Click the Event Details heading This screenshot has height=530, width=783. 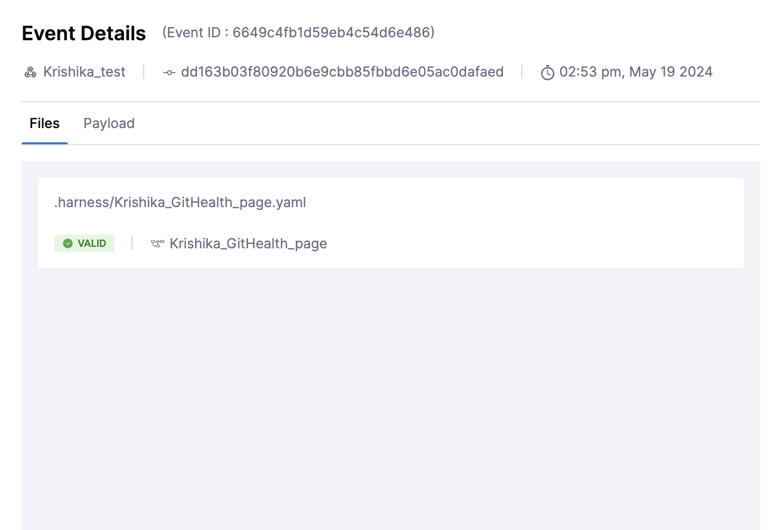[84, 33]
